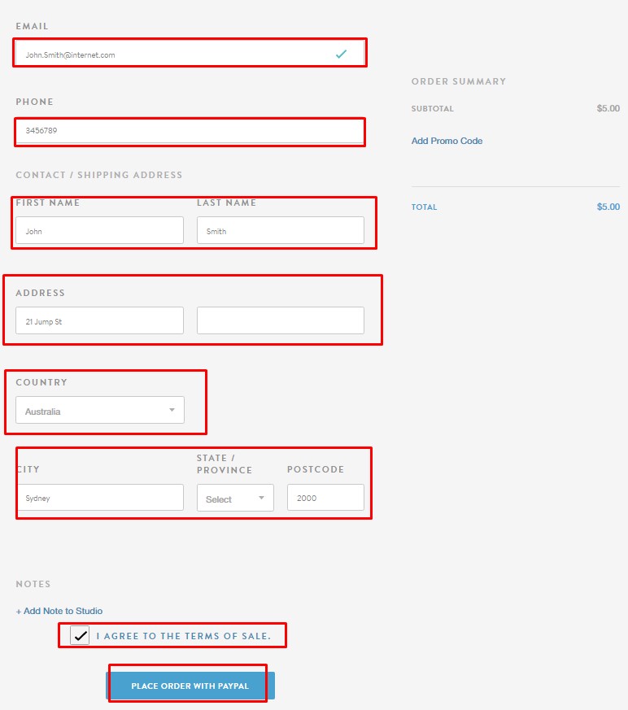Click the Order Summary heading
Image resolution: width=628 pixels, height=710 pixels.
coord(459,81)
